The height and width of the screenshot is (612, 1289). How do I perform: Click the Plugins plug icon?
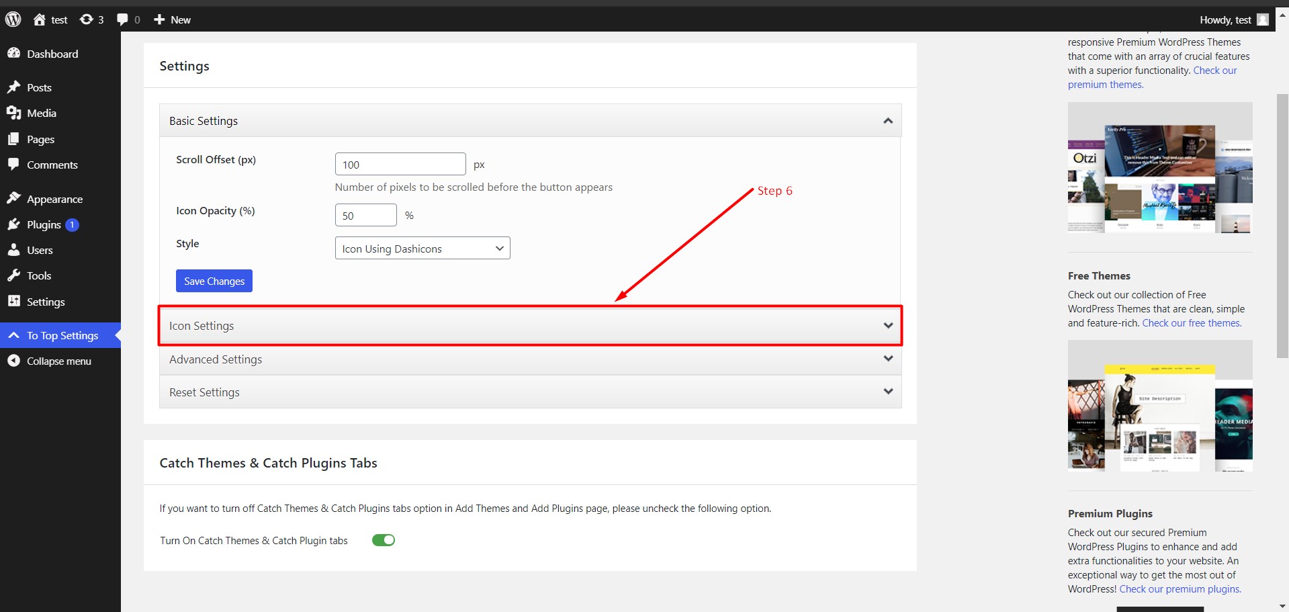(x=13, y=224)
